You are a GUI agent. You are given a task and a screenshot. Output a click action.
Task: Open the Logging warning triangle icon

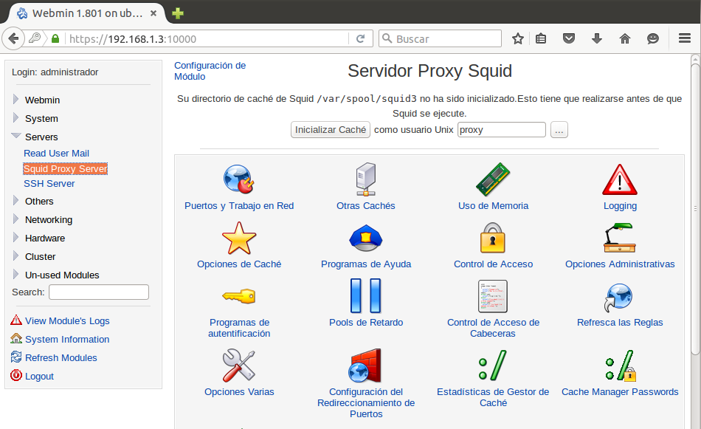pos(620,179)
